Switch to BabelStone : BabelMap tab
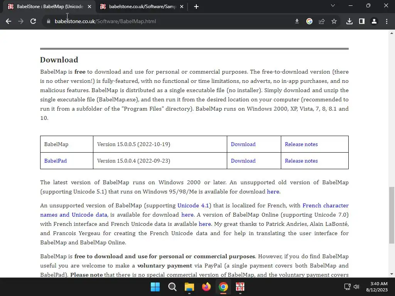 (49, 7)
